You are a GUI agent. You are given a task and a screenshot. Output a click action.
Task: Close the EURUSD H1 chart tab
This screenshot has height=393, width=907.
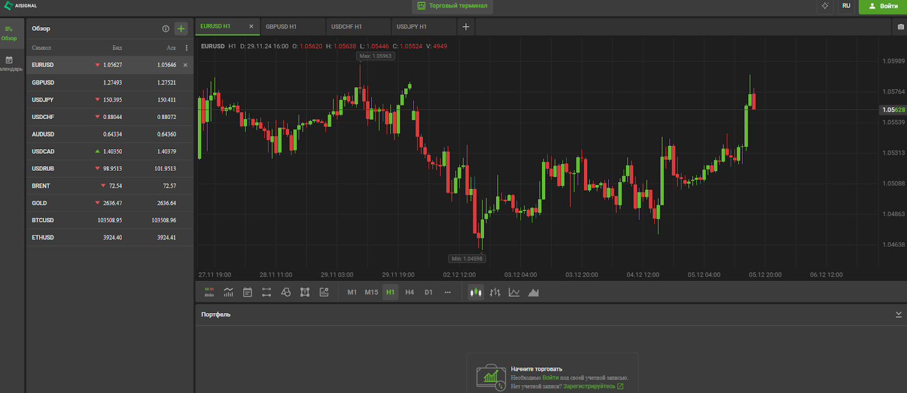click(251, 26)
